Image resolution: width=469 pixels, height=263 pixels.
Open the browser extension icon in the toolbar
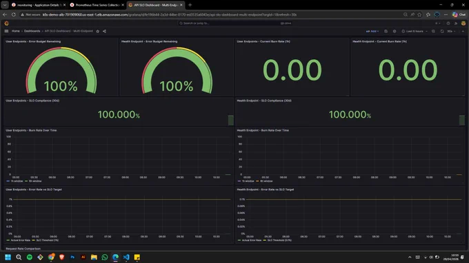[x=437, y=14]
